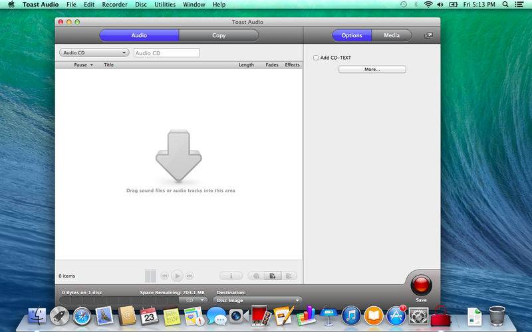
Task: Open Maps in the Dock
Action: click(194, 316)
